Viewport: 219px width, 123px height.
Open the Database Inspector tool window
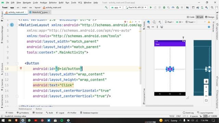point(89,113)
